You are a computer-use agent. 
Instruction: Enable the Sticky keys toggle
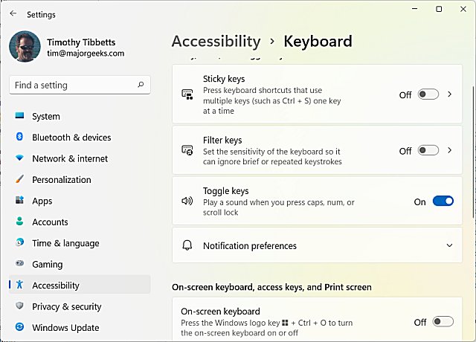point(428,94)
